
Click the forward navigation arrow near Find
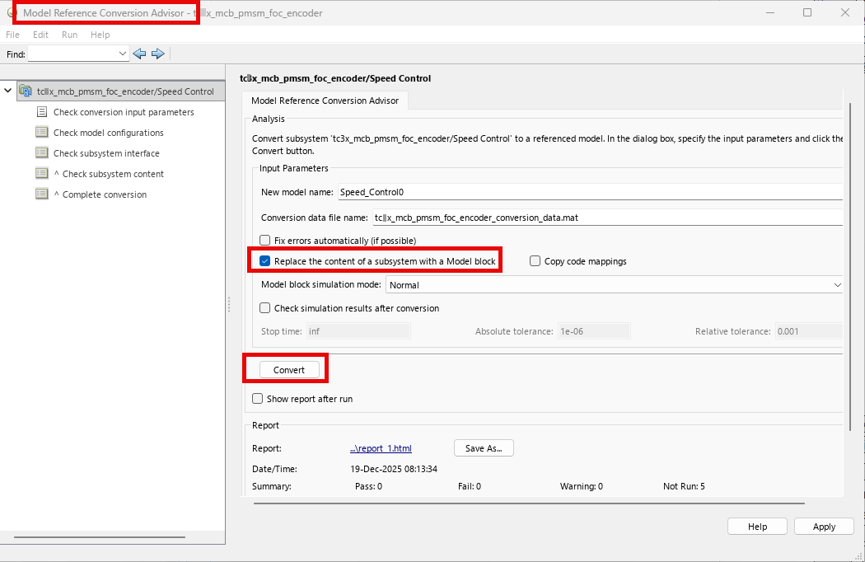pos(158,53)
